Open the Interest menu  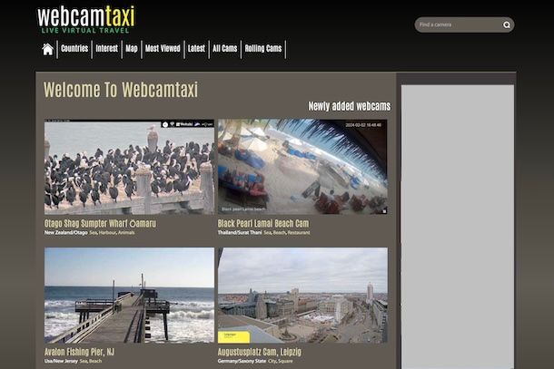pos(107,49)
